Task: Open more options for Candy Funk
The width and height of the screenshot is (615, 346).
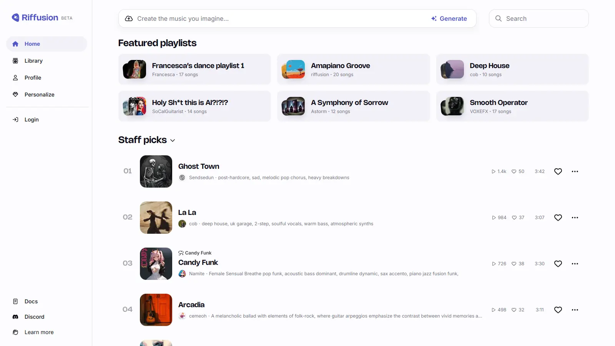Action: tap(575, 264)
